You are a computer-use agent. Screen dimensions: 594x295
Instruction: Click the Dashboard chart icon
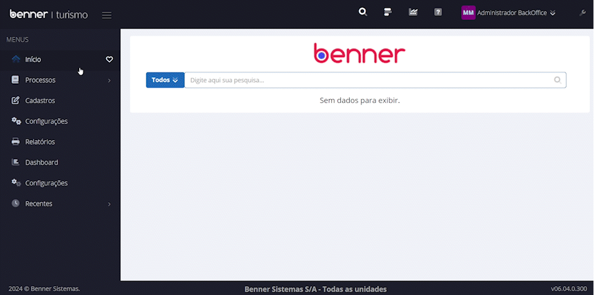click(x=15, y=162)
